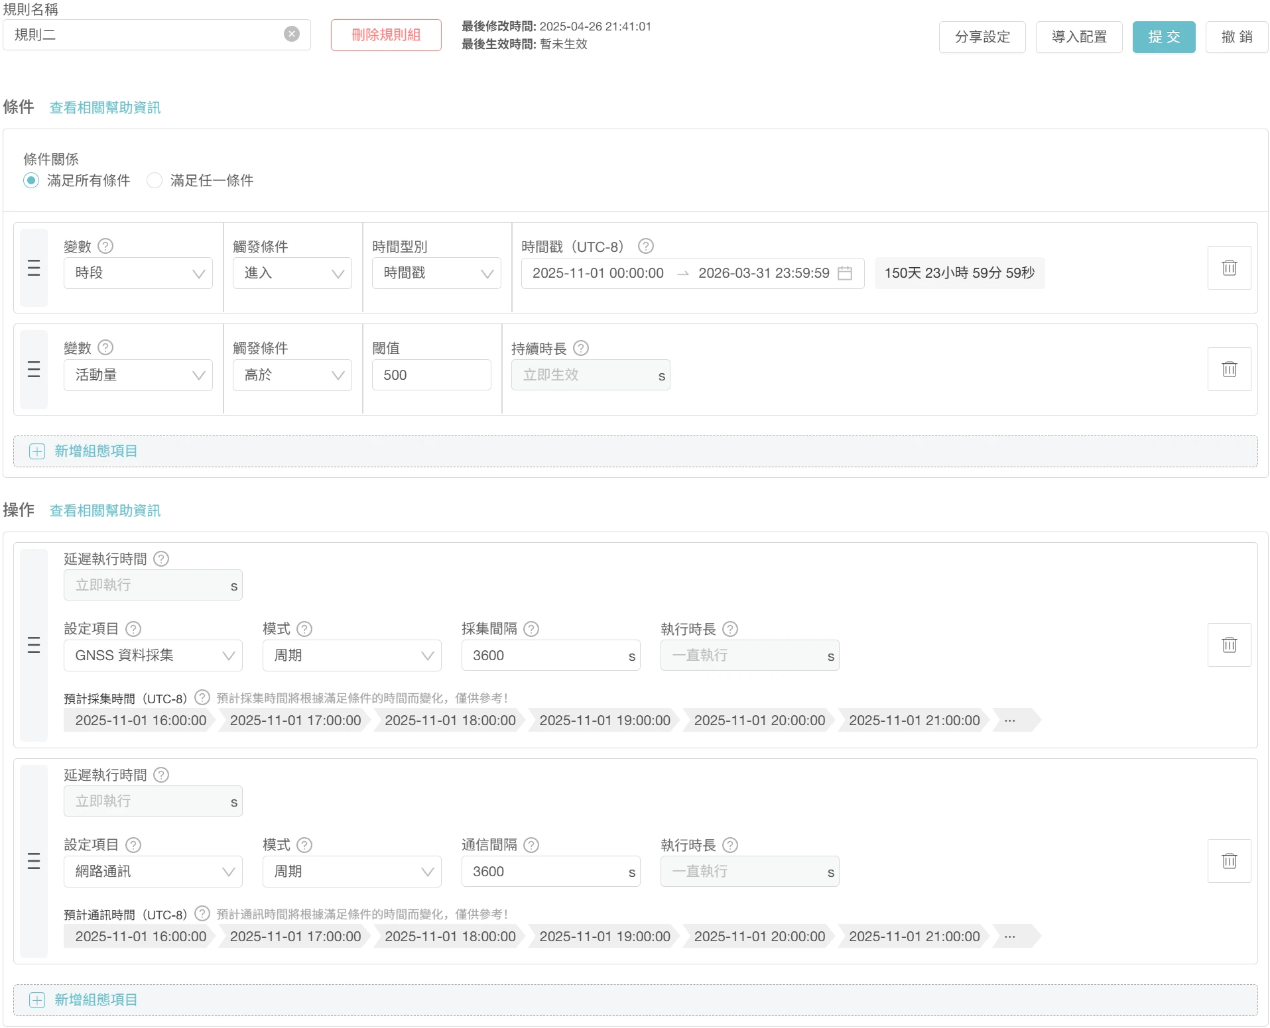This screenshot has width=1270, height=1028.
Task: Click help icon next to 時間戳（UTC-8）
Action: click(645, 247)
